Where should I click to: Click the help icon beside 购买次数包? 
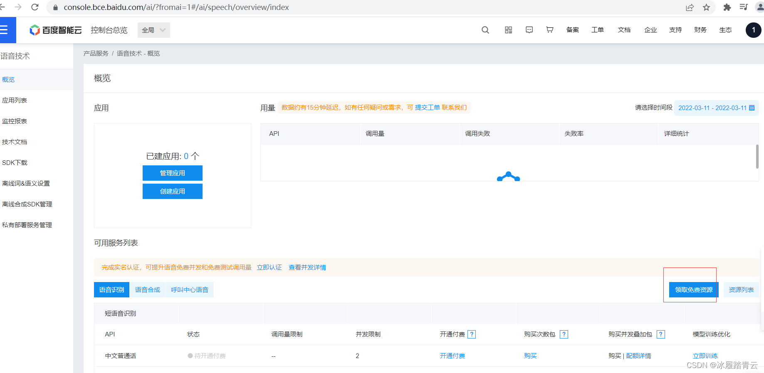point(564,334)
